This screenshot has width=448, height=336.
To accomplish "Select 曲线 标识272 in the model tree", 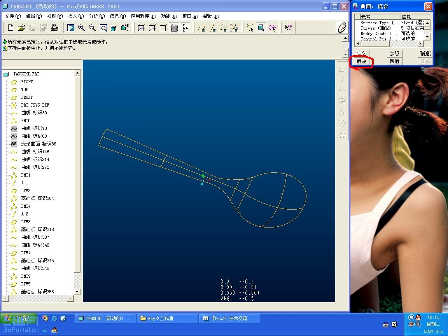I will click(35, 167).
